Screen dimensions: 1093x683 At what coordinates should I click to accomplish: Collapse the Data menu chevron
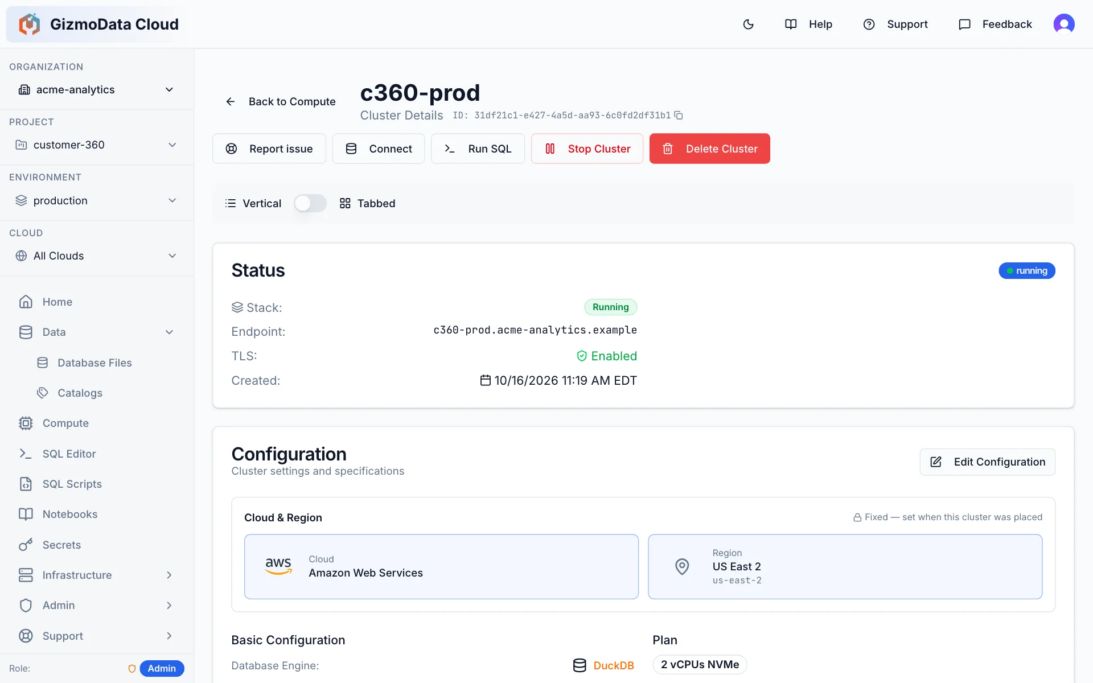coord(169,332)
